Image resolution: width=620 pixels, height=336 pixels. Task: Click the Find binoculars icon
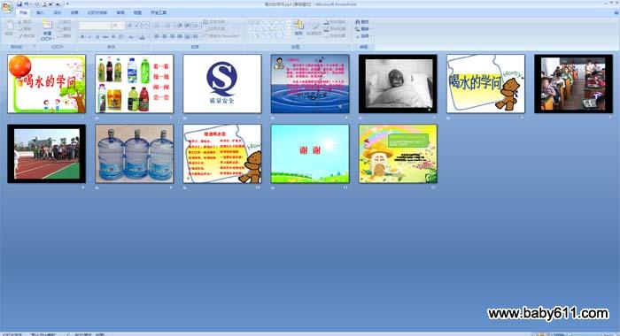[358, 22]
